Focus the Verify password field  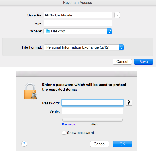(93, 111)
